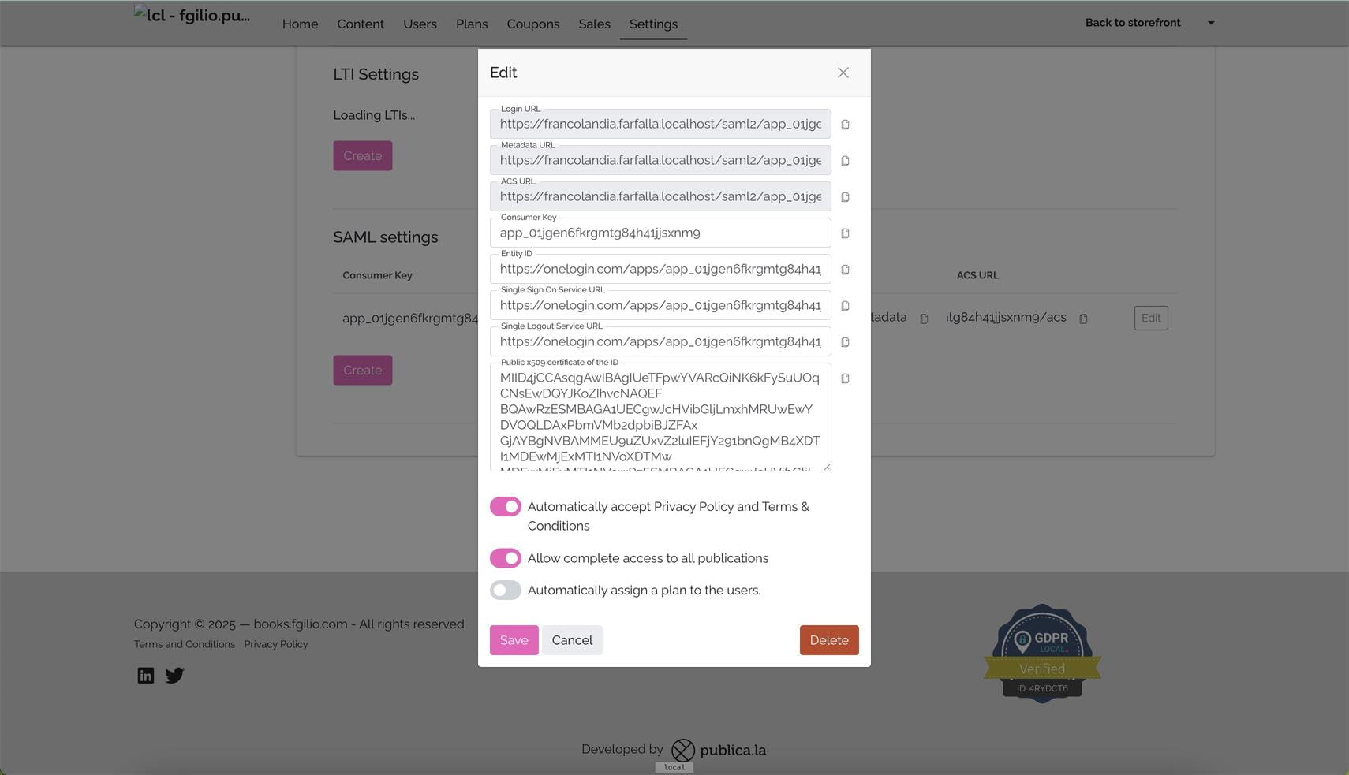This screenshot has width=1349, height=775.
Task: Copy the Single Sign On Service URL
Action: pyautogui.click(x=845, y=306)
